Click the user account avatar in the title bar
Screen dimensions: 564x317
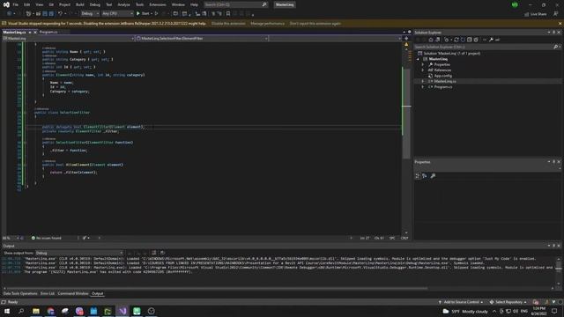[x=515, y=4]
